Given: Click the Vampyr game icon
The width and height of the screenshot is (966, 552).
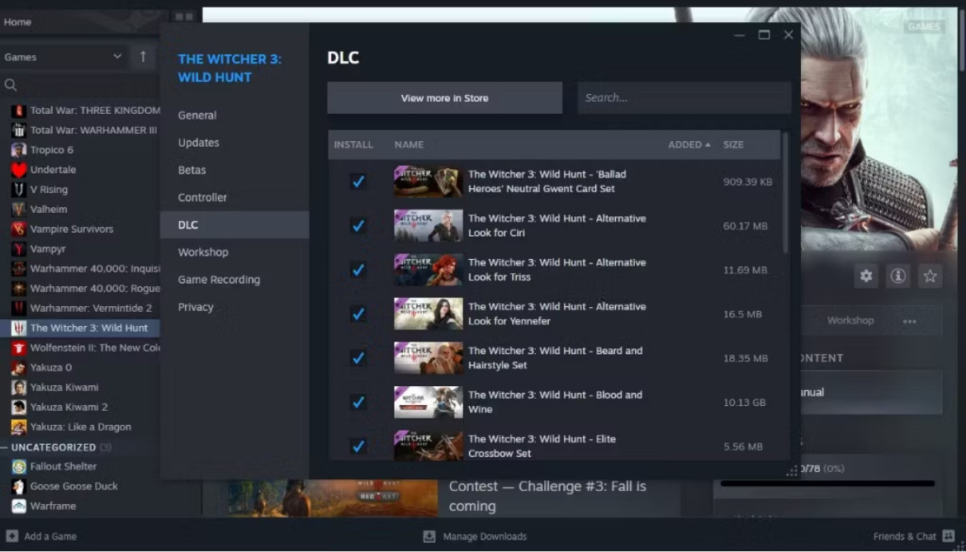Looking at the screenshot, I should [x=18, y=249].
